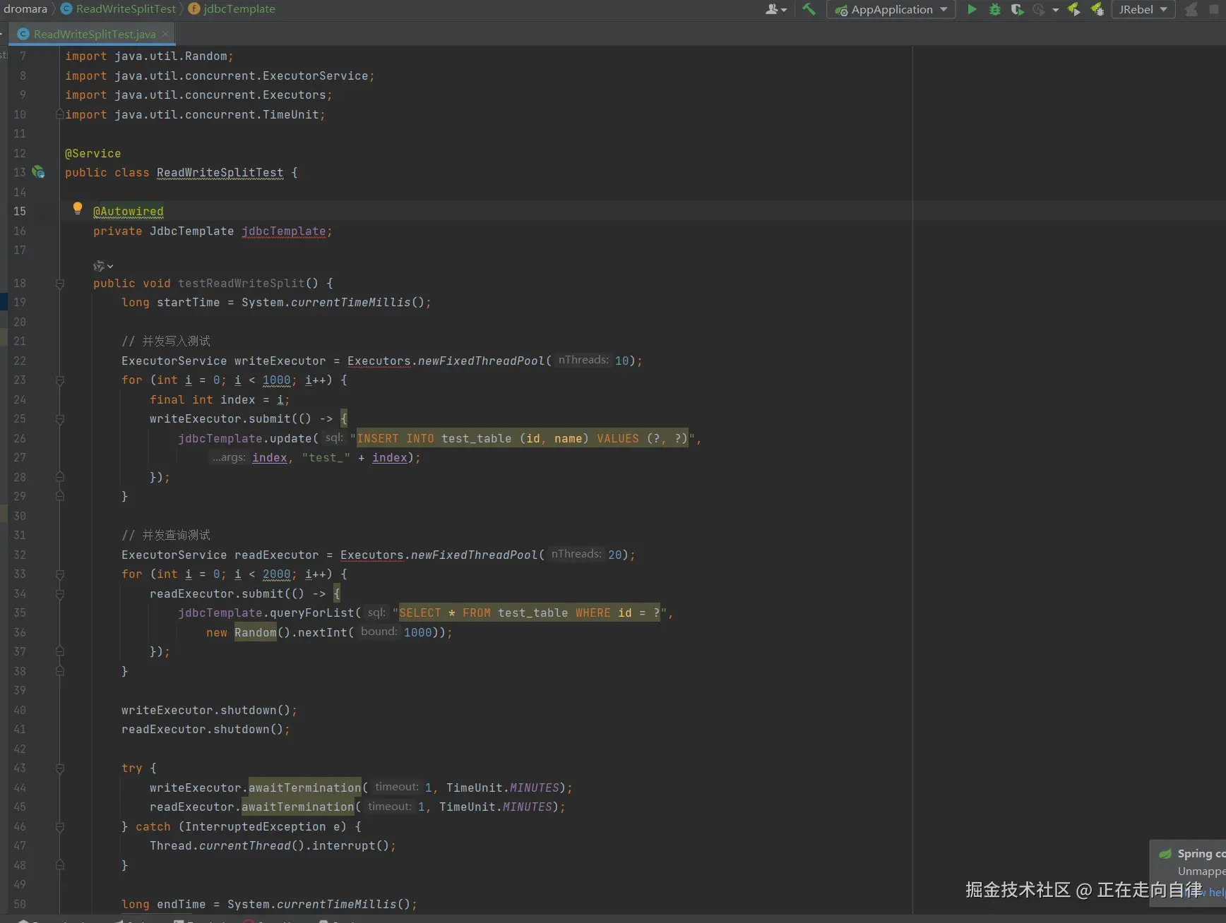Run with Coverage shield icon

coord(1017,9)
